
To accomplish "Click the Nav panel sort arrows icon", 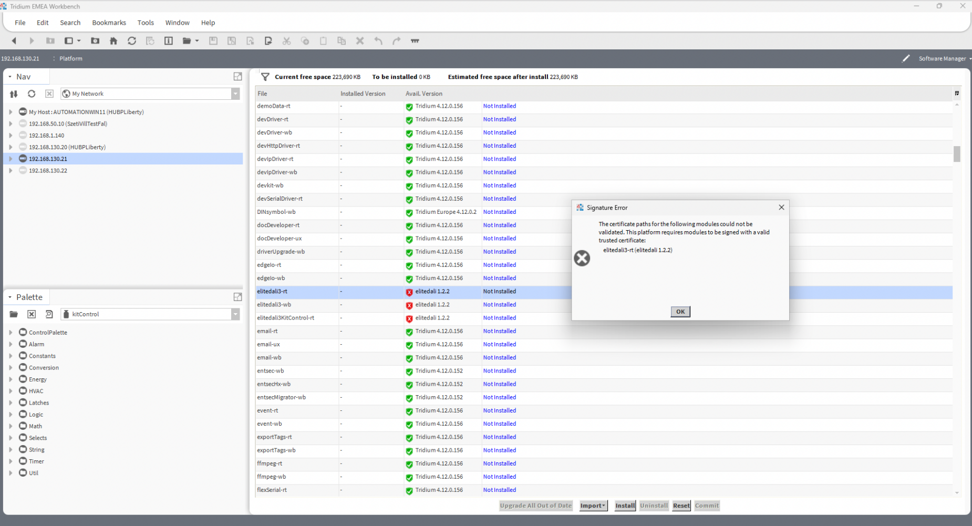I will (x=14, y=94).
